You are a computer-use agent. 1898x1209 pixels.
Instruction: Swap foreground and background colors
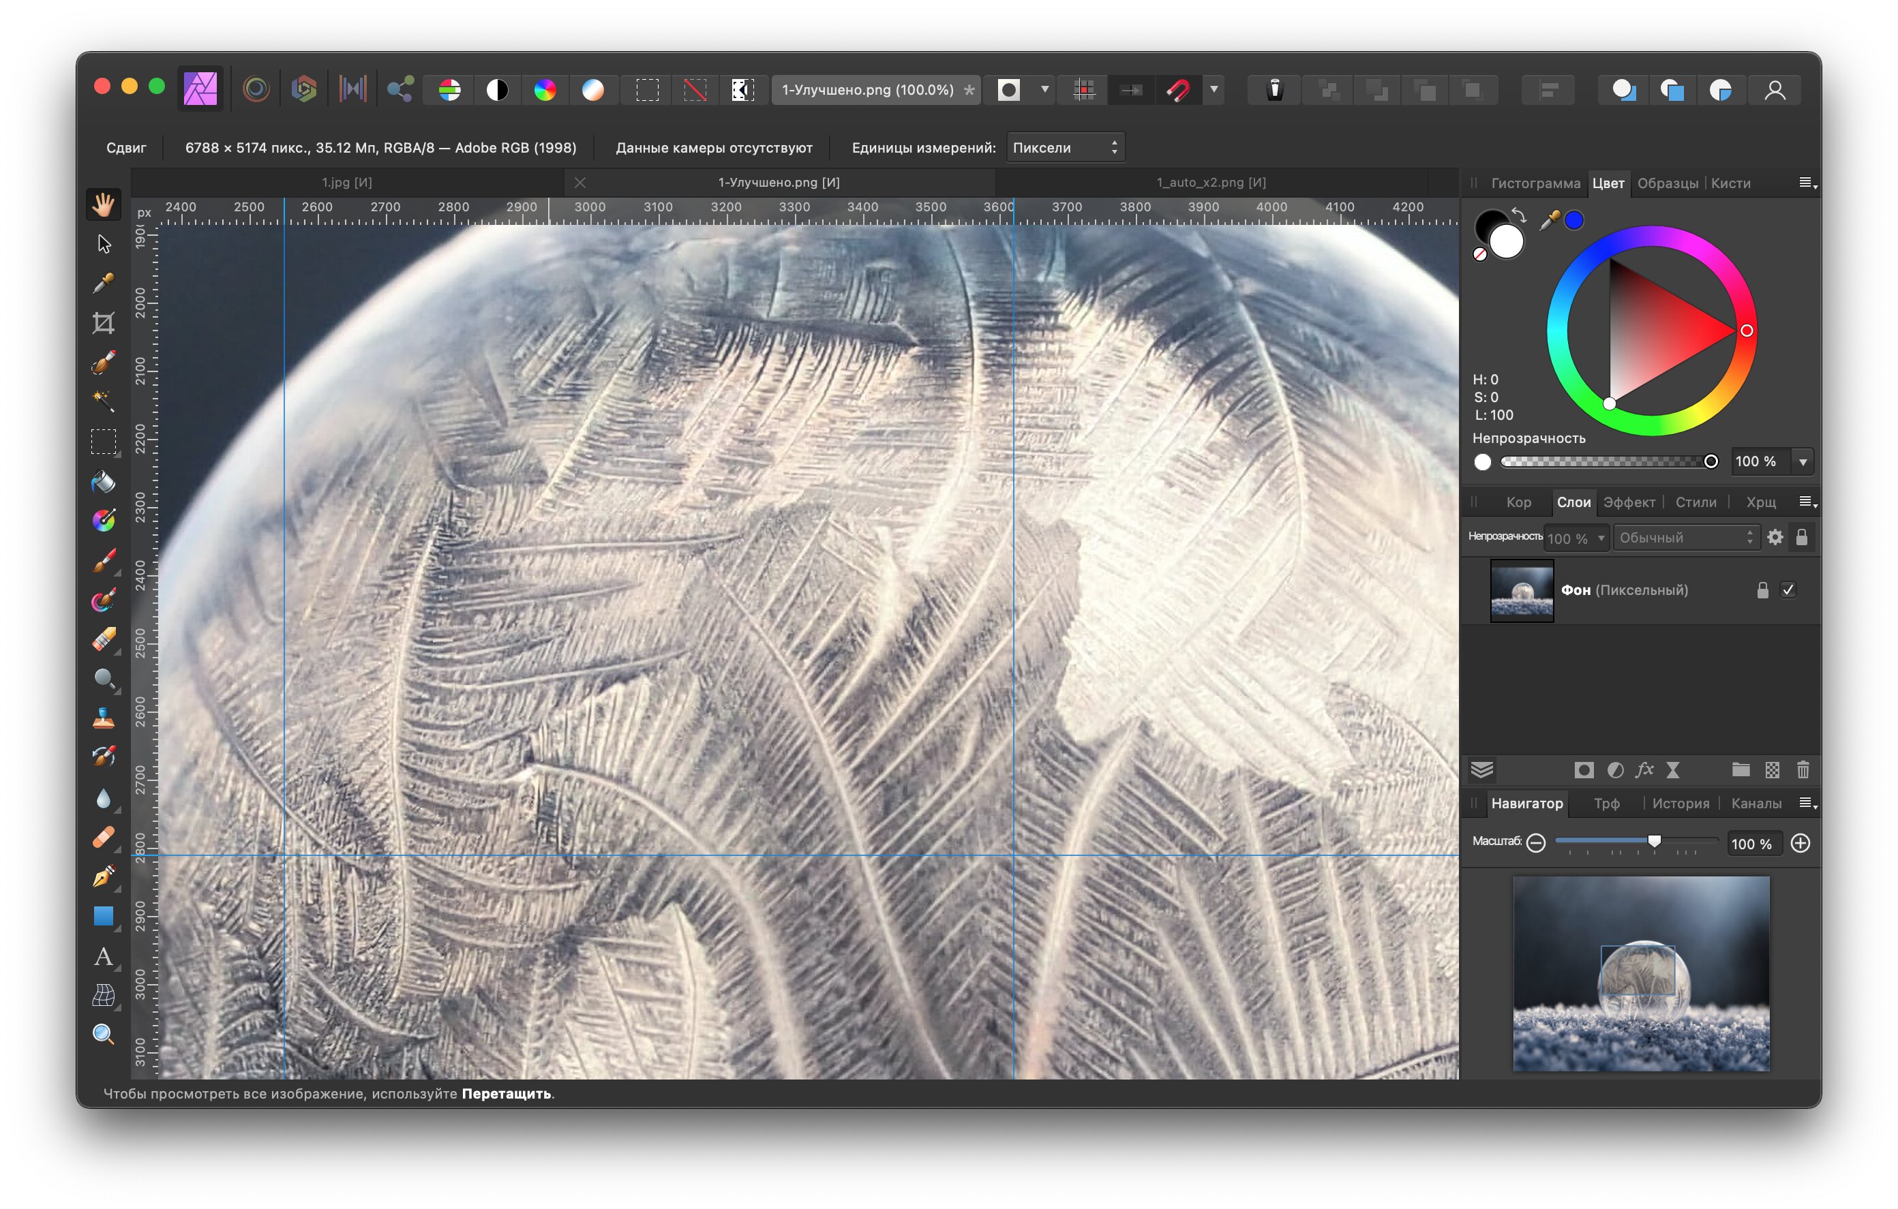point(1519,215)
